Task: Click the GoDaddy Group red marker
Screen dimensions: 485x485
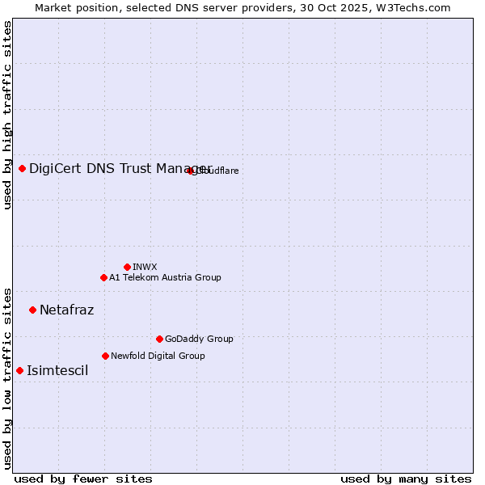Action: tap(159, 339)
